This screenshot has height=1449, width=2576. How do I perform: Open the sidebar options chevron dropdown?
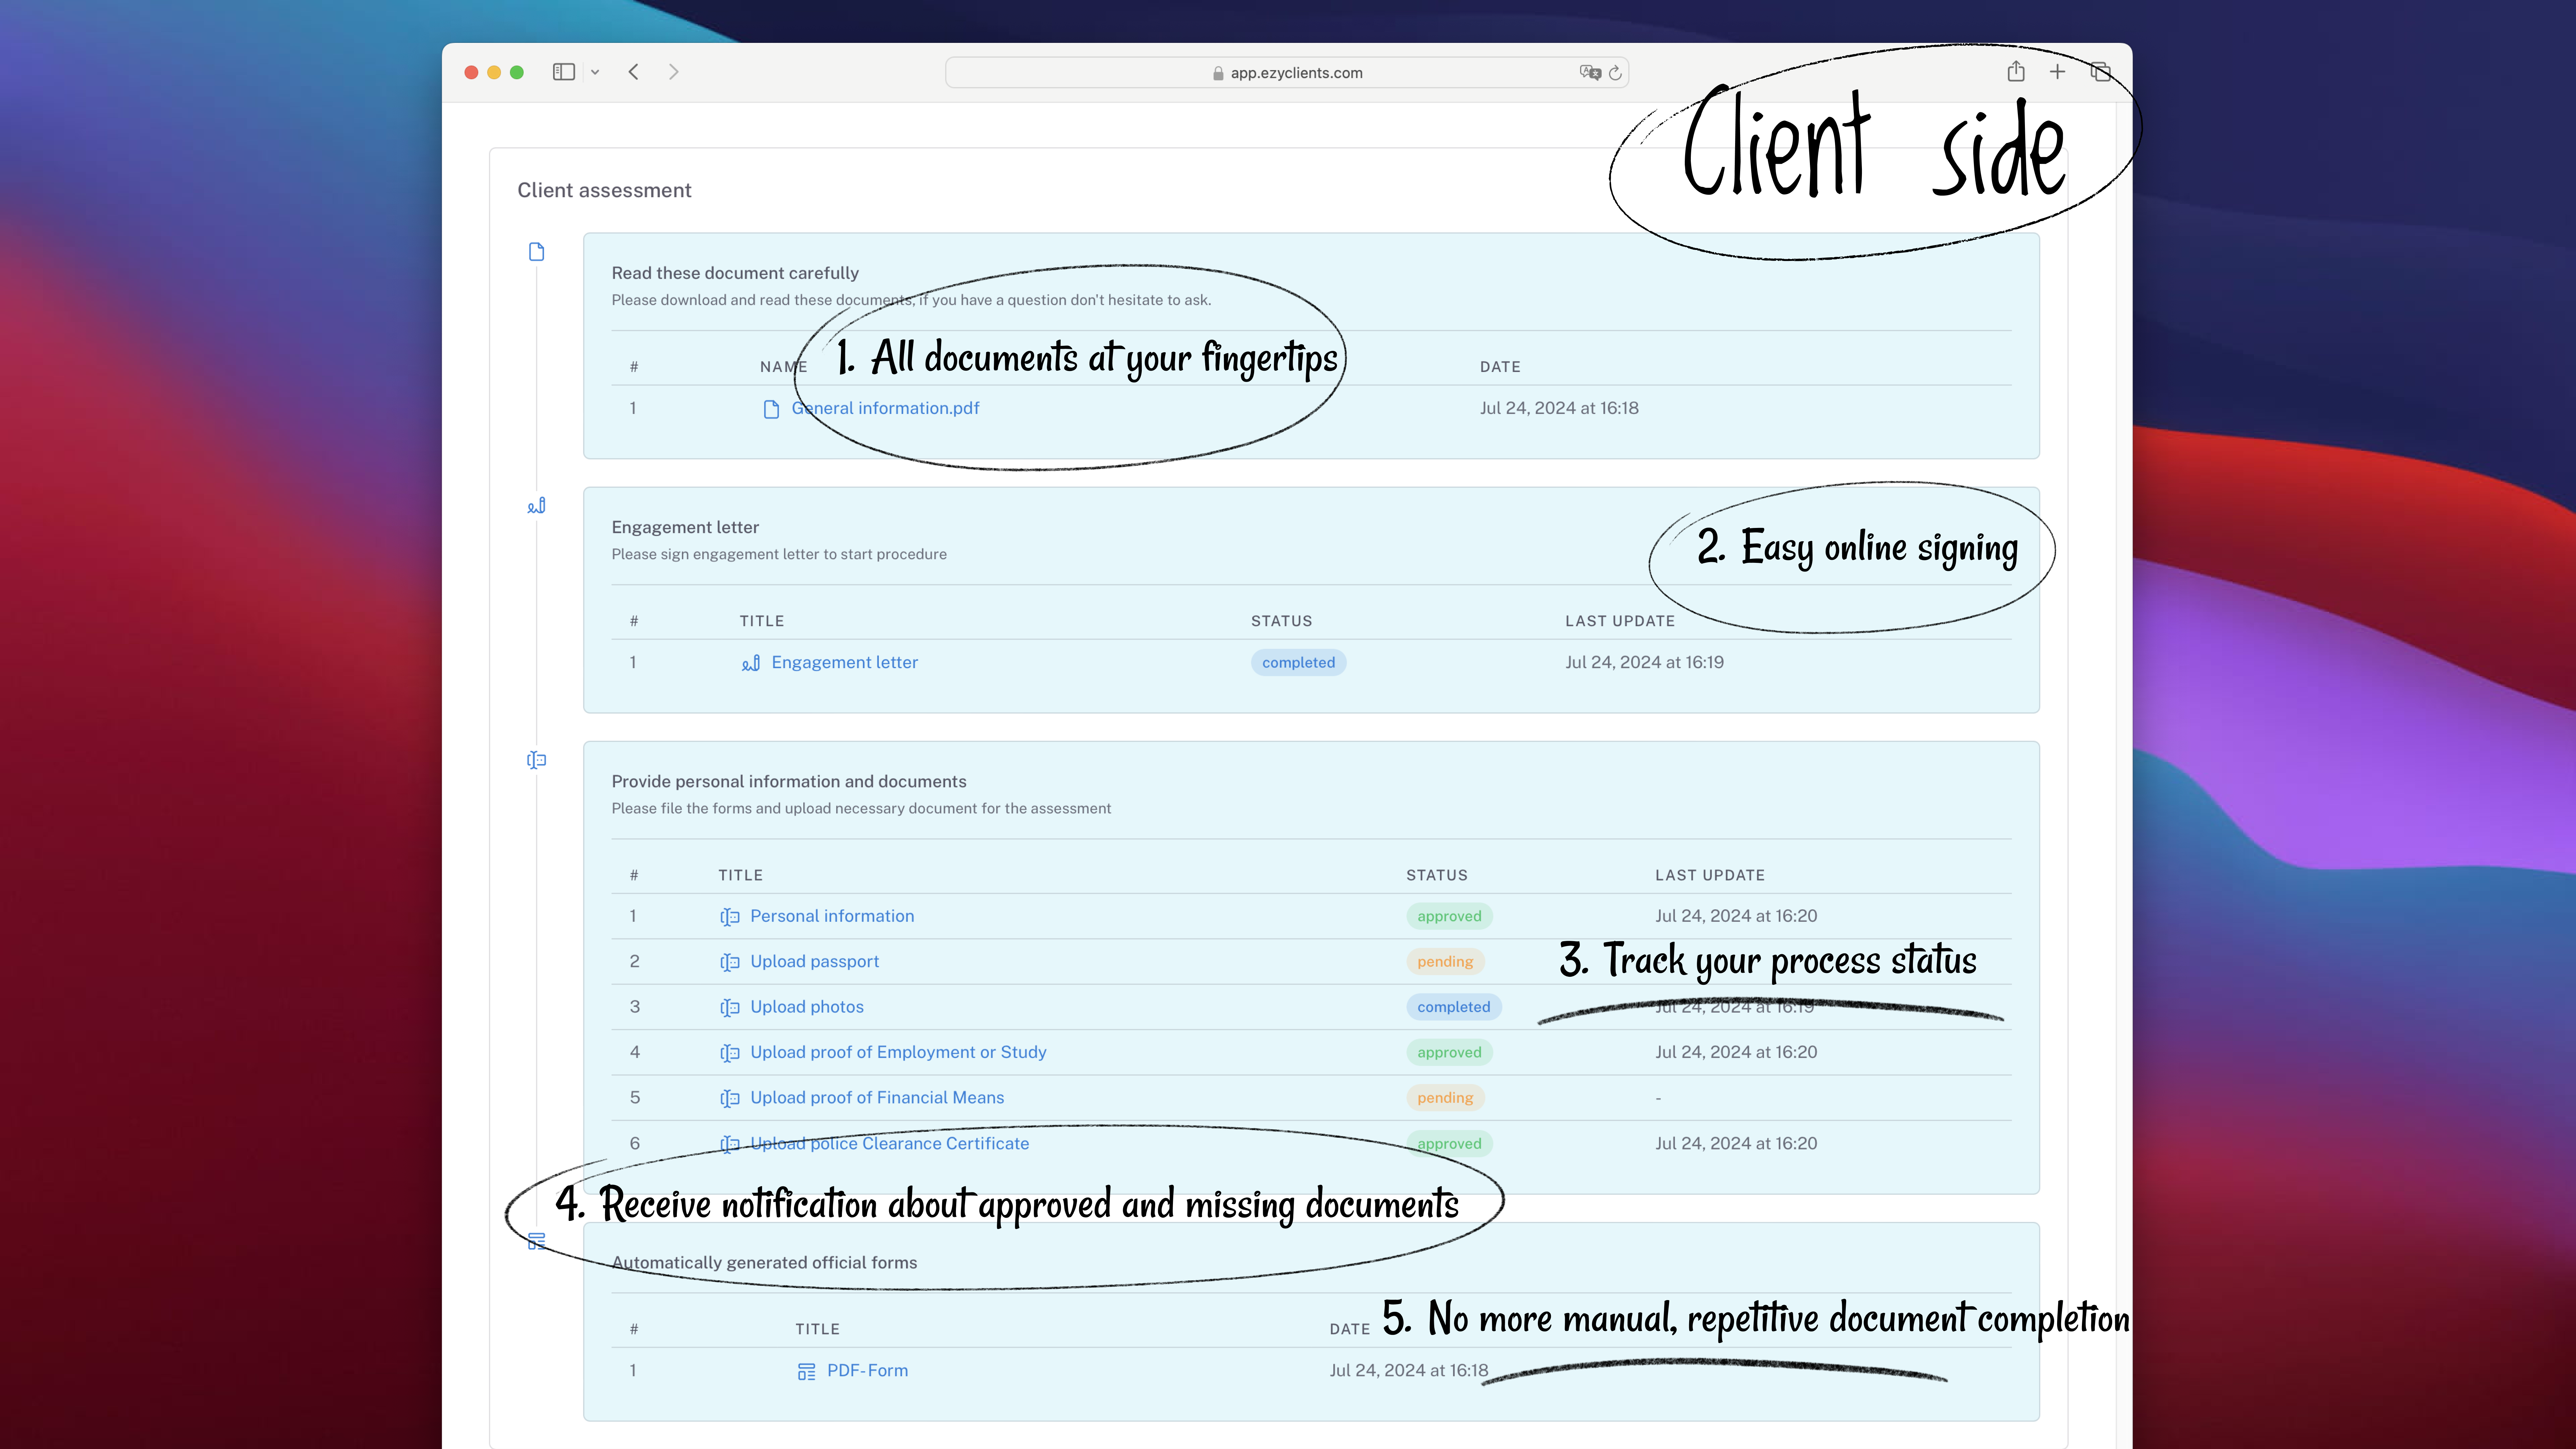[595, 72]
